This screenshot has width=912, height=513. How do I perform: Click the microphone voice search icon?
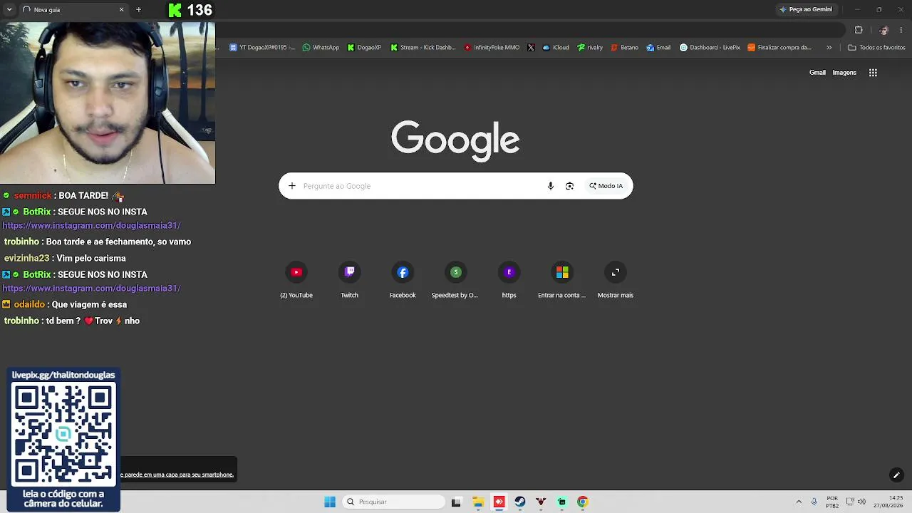coord(550,186)
